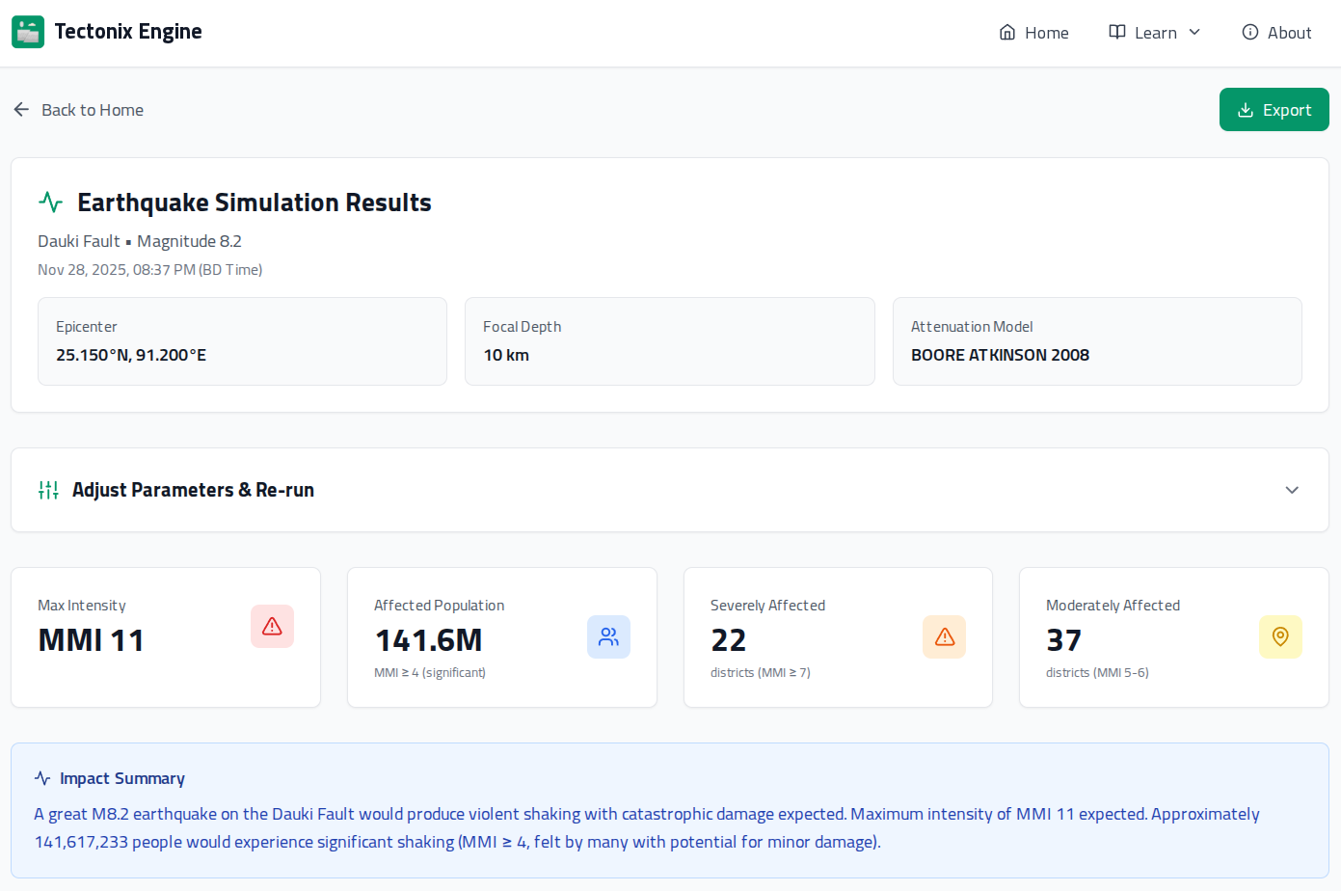Click the Tectonix Engine title text
Viewport: 1341px width, 891px height.
pyautogui.click(x=128, y=32)
